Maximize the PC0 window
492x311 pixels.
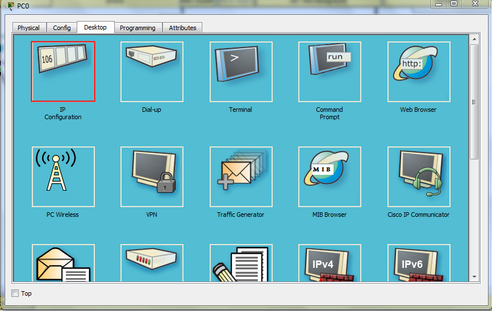click(x=454, y=4)
